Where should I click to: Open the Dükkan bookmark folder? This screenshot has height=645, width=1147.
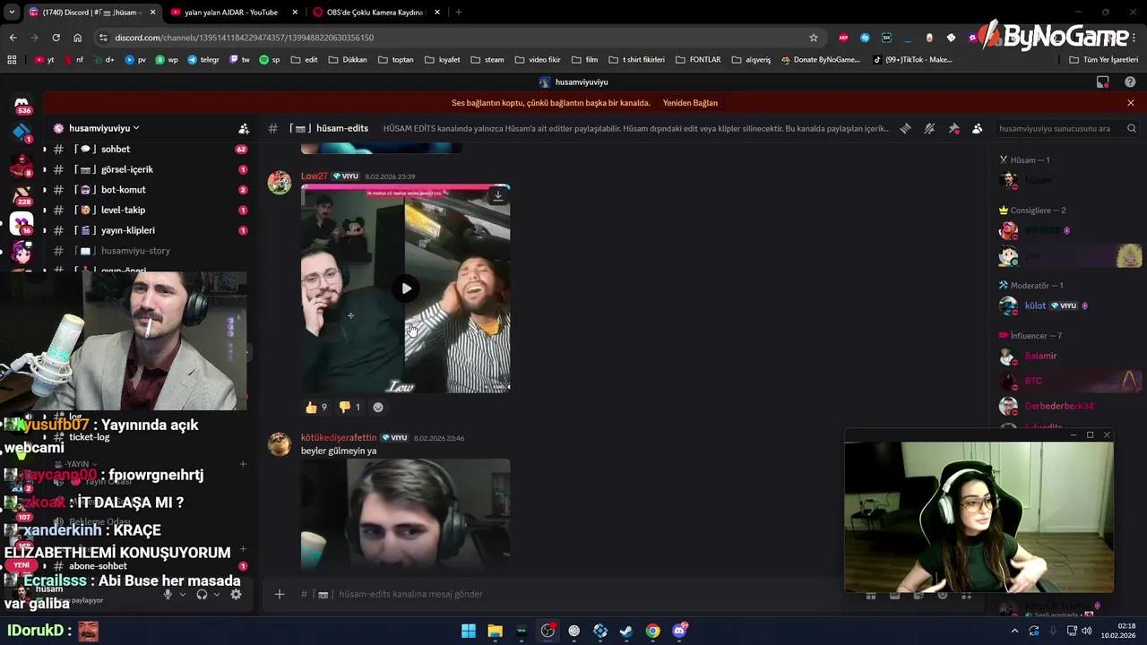(348, 60)
